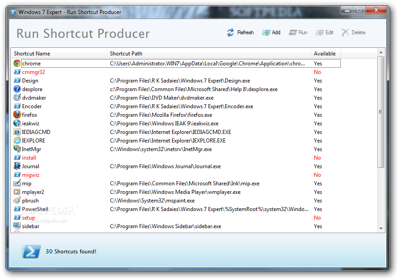The width and height of the screenshot is (399, 280).
Task: Select the red install entry
Action: pos(29,158)
